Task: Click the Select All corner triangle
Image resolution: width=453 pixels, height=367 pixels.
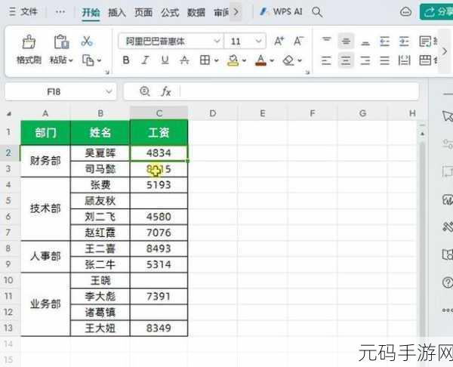Action: (9, 114)
